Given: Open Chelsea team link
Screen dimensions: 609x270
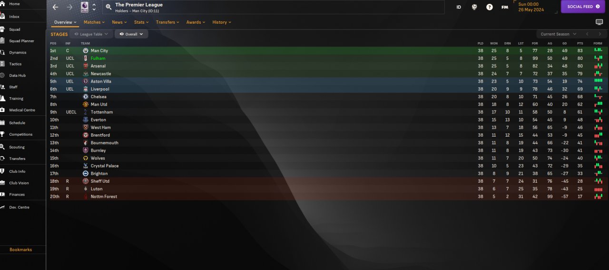Looking at the screenshot, I should coord(98,97).
